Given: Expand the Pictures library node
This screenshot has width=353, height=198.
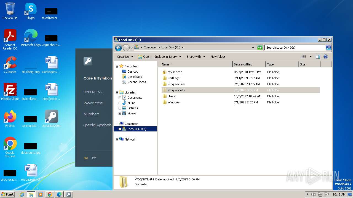Looking at the screenshot, I should pos(120,108).
